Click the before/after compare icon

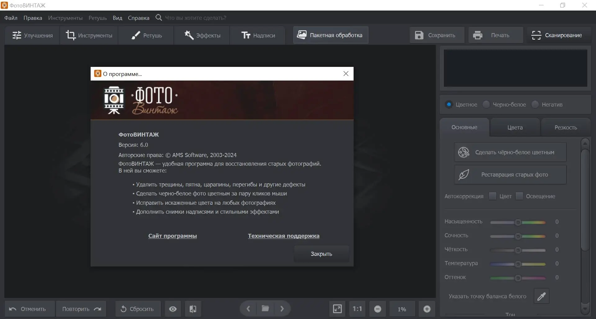click(x=193, y=309)
